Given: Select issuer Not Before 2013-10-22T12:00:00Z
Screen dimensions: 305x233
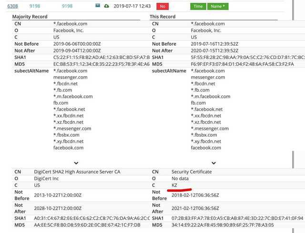Looking at the screenshot, I should (58, 195).
